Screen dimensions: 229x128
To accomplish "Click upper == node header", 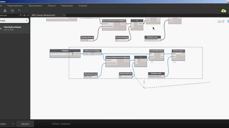I will [137, 21].
